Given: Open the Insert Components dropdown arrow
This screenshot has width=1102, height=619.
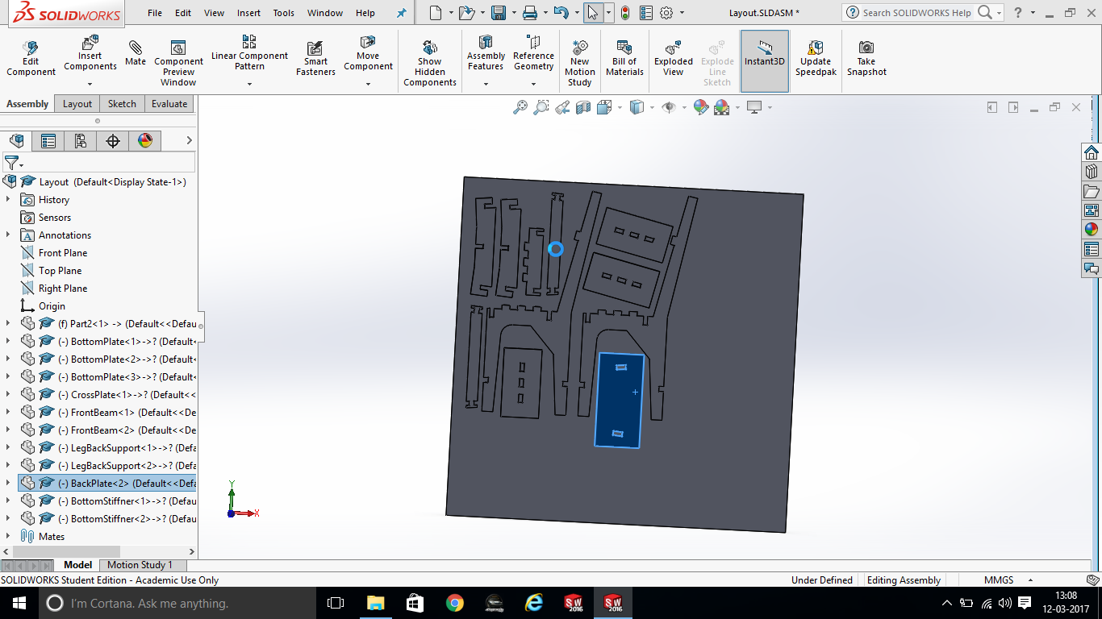Looking at the screenshot, I should [90, 84].
